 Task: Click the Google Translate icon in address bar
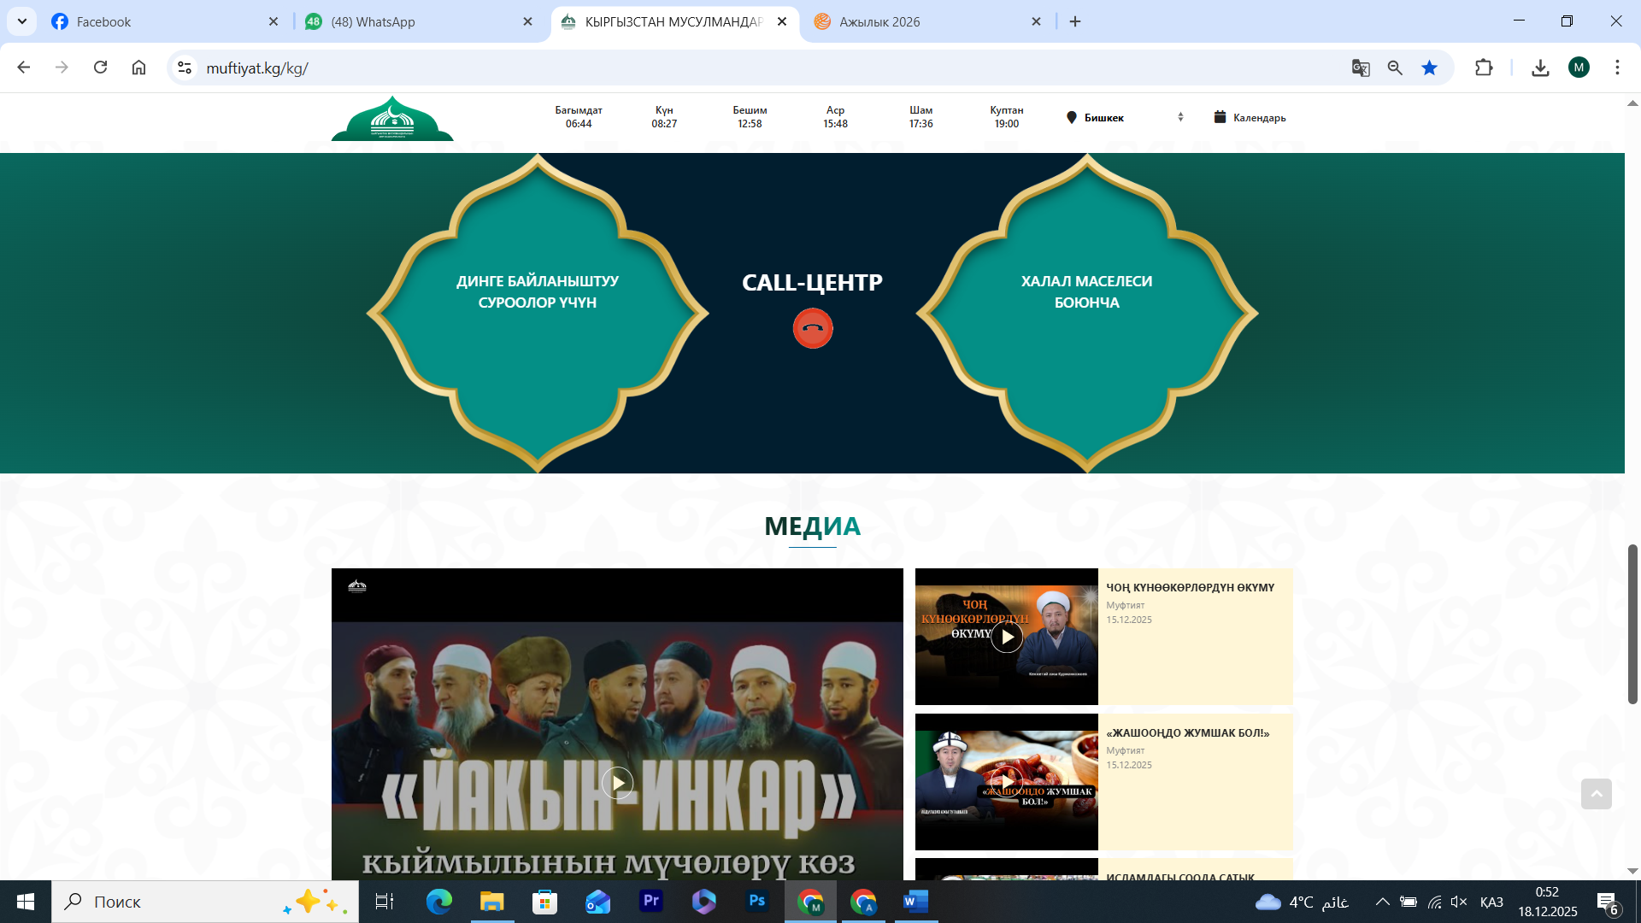[1361, 68]
